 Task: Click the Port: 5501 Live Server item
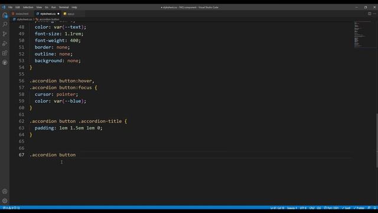point(331,208)
